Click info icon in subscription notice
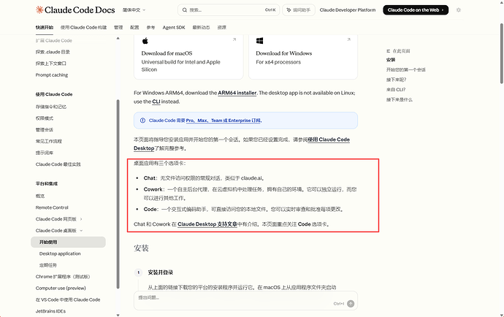Screen dimensions: 504x317 (x=142, y=121)
